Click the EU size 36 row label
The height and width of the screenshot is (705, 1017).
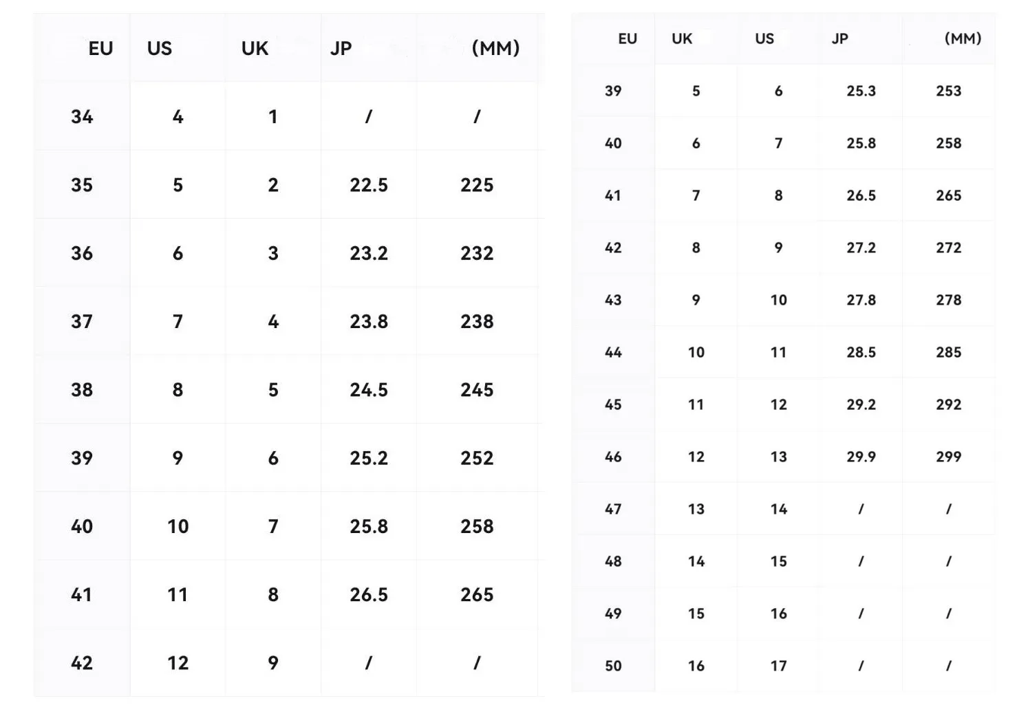pyautogui.click(x=82, y=253)
